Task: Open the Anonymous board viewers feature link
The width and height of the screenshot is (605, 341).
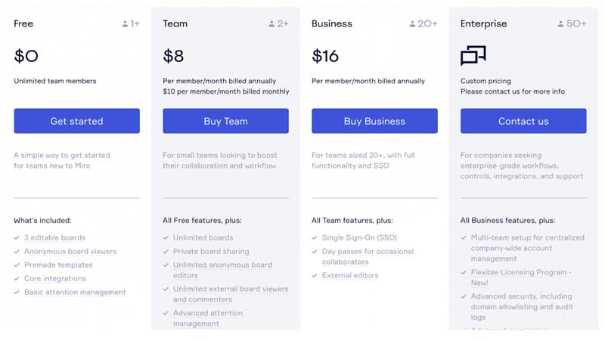Action: (70, 251)
